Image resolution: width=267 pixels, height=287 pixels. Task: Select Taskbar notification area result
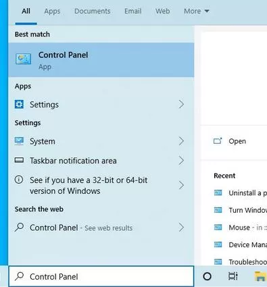click(101, 161)
